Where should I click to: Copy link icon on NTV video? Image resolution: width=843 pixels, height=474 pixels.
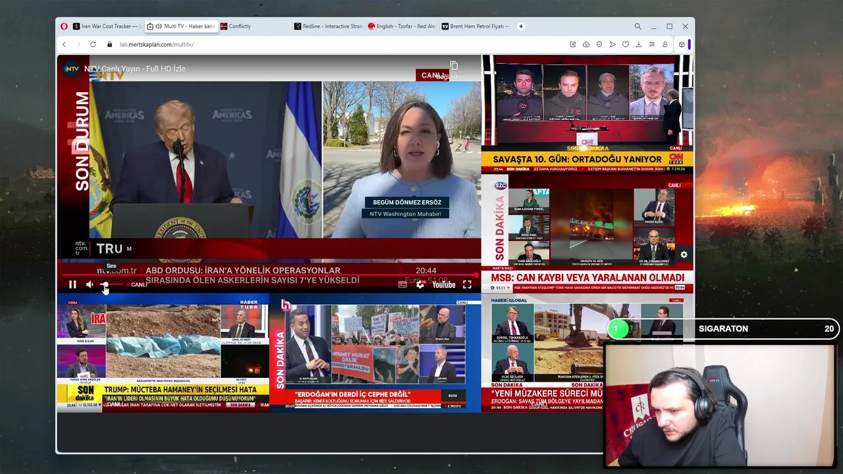[454, 66]
